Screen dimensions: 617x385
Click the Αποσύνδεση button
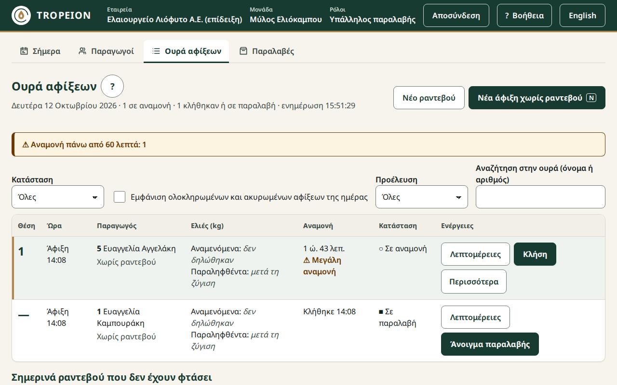[456, 15]
